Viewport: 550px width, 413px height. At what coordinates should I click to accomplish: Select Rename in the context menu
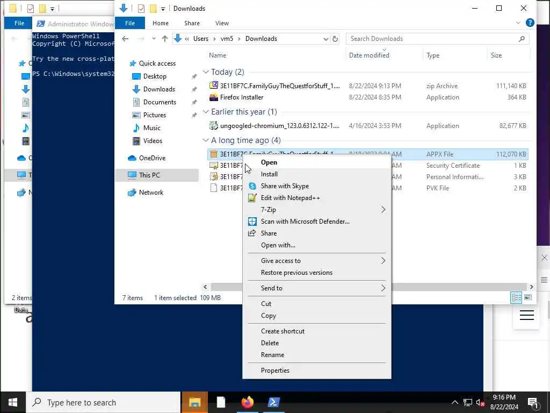click(272, 355)
